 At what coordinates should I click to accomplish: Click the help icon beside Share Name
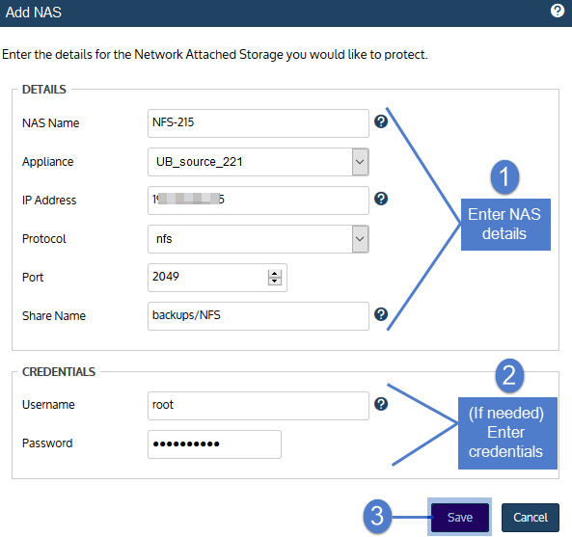point(381,314)
